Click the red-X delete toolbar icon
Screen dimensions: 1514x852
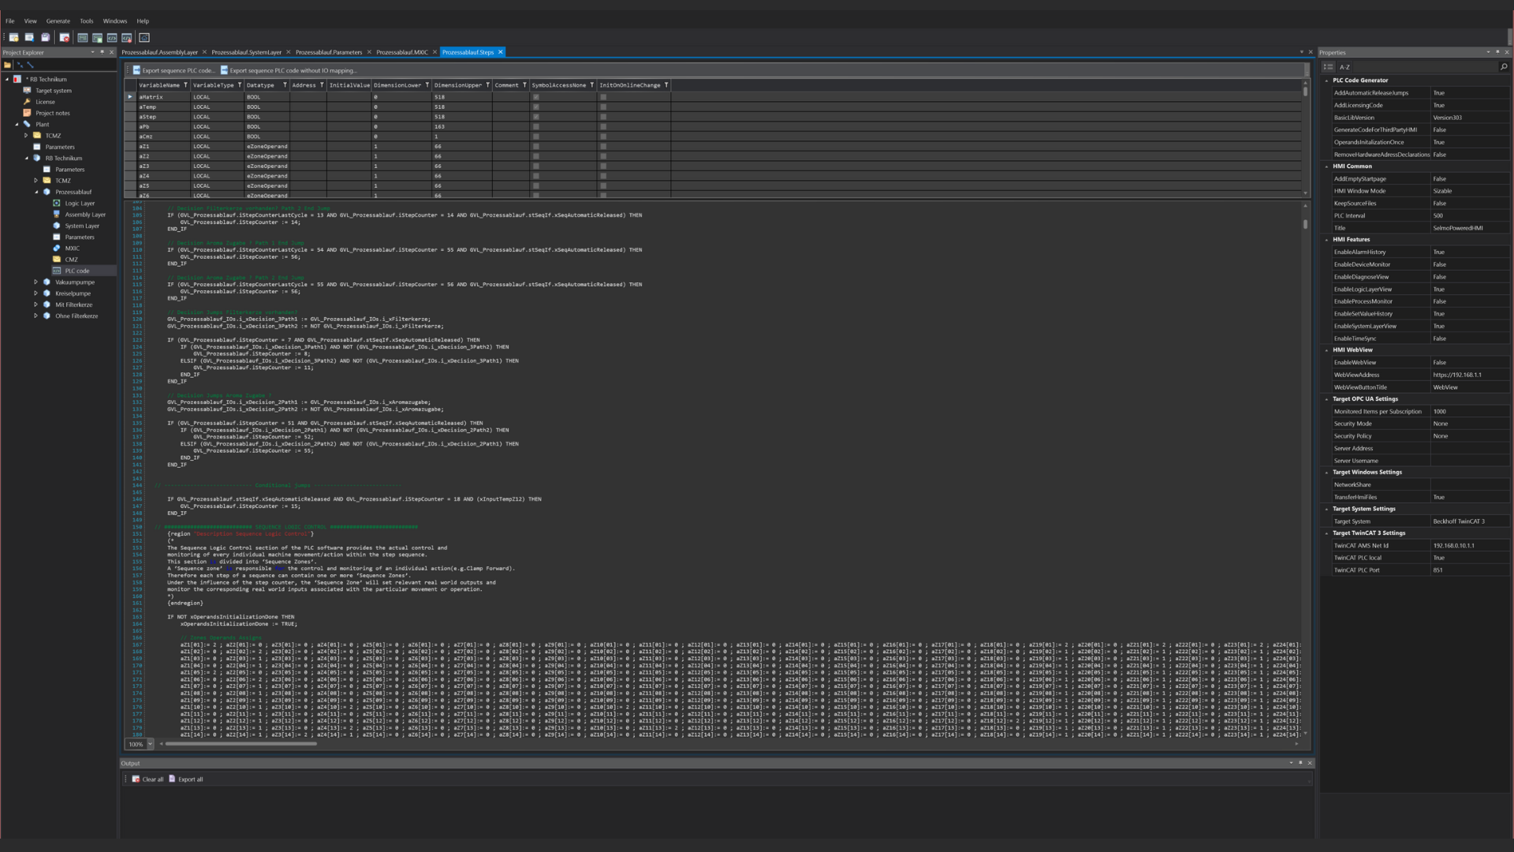click(65, 37)
